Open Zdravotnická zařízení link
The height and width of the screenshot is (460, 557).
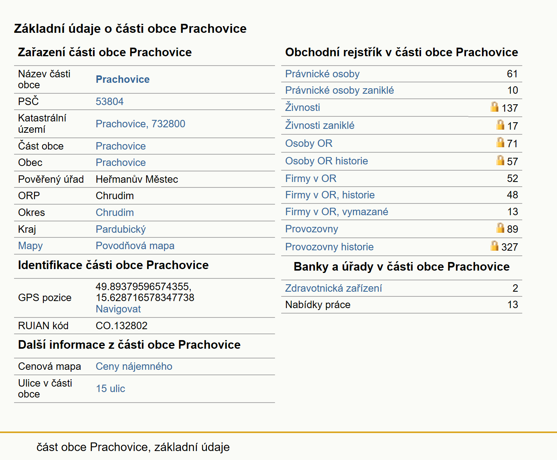pyautogui.click(x=334, y=288)
